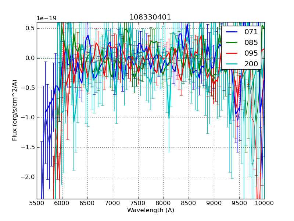The width and height of the screenshot is (294, 221).
Task: Click the cyan line swatch in legend
Action: [x=232, y=64]
